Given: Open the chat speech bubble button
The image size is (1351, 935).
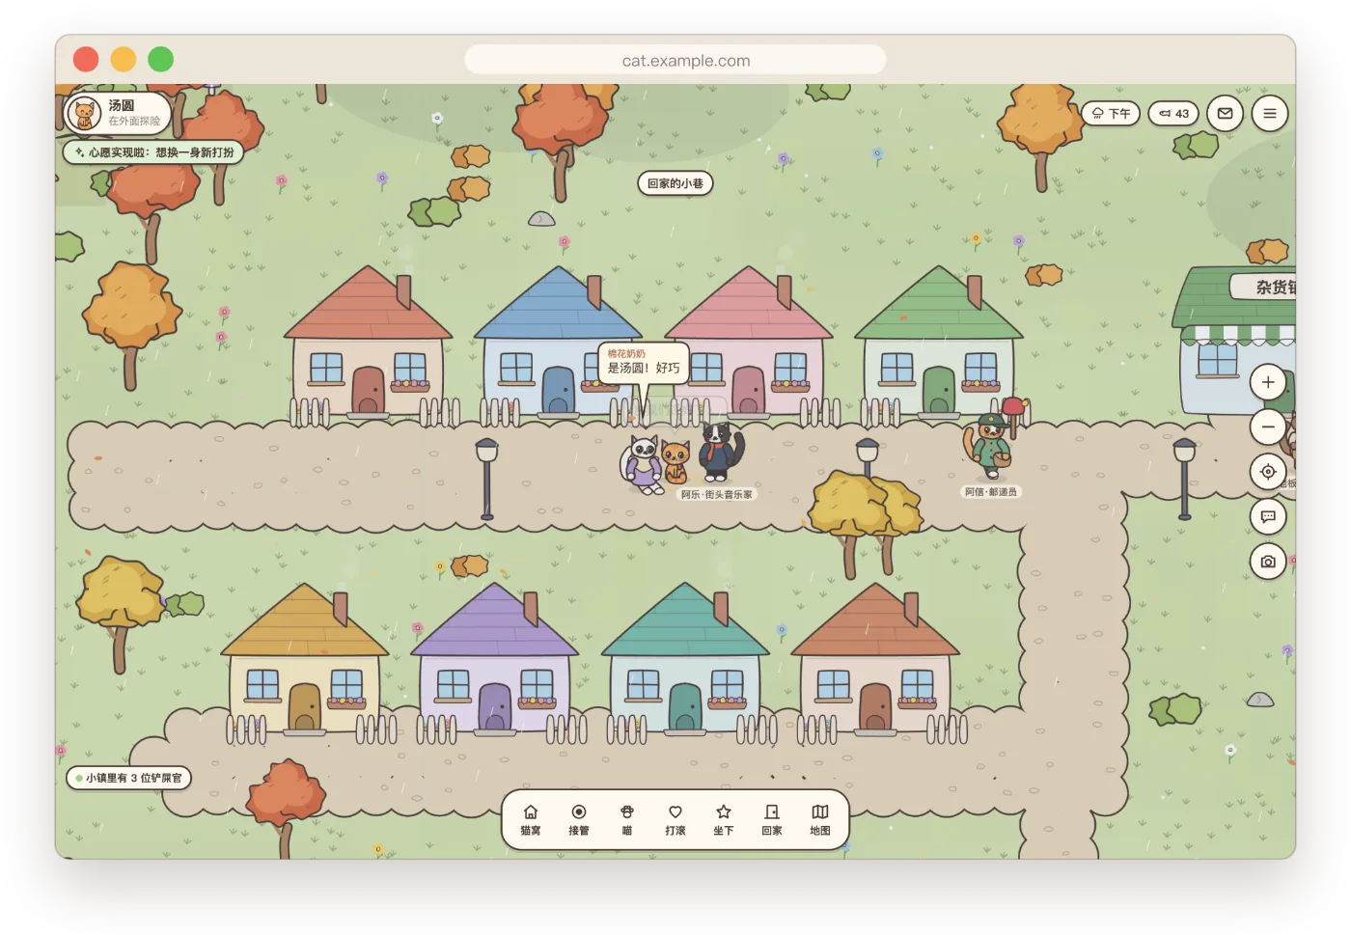Looking at the screenshot, I should point(1268,516).
